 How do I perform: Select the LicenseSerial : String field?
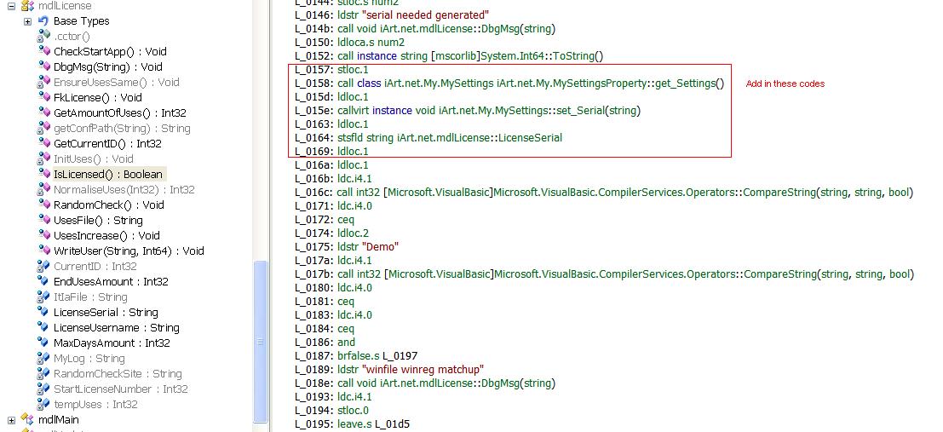click(x=106, y=312)
